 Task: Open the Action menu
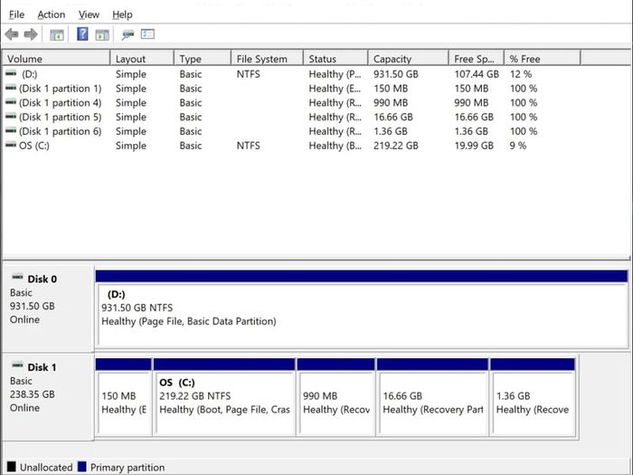point(52,14)
